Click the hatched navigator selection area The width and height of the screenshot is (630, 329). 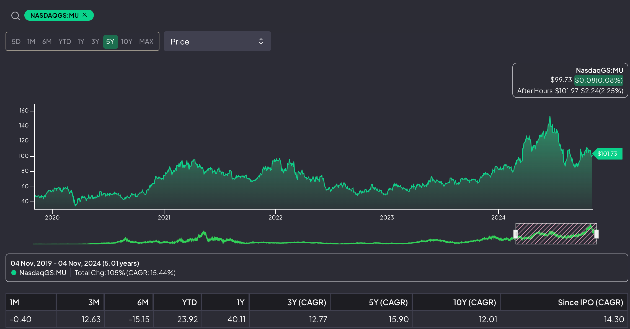tap(556, 234)
